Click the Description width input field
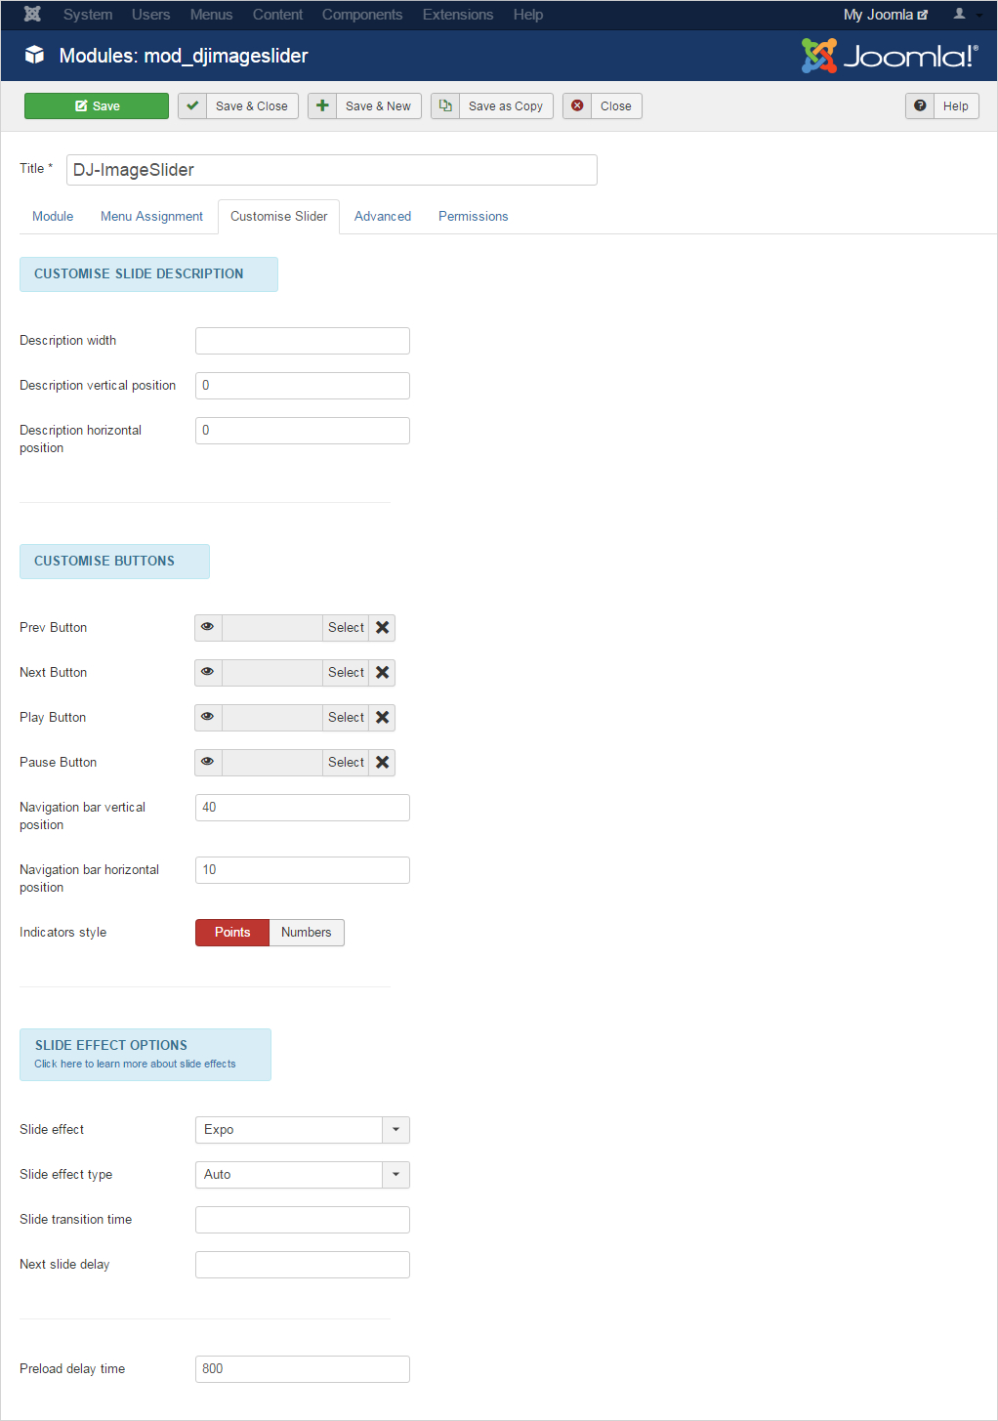Image resolution: width=998 pixels, height=1421 pixels. 302,341
